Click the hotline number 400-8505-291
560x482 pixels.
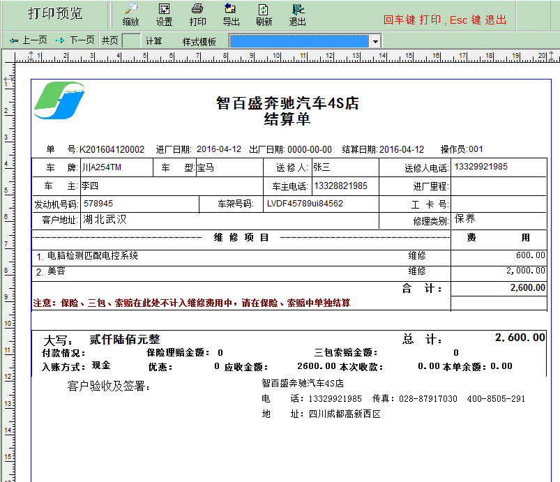coord(496,399)
